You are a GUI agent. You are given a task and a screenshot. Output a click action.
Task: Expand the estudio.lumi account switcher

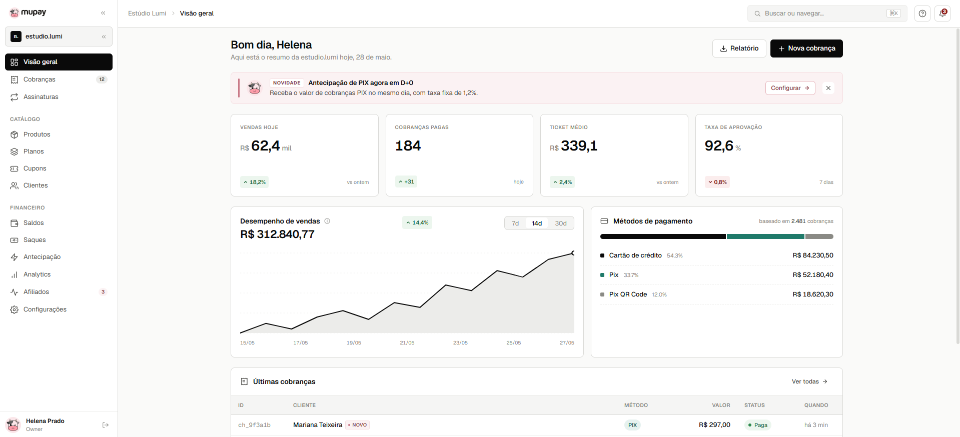59,36
